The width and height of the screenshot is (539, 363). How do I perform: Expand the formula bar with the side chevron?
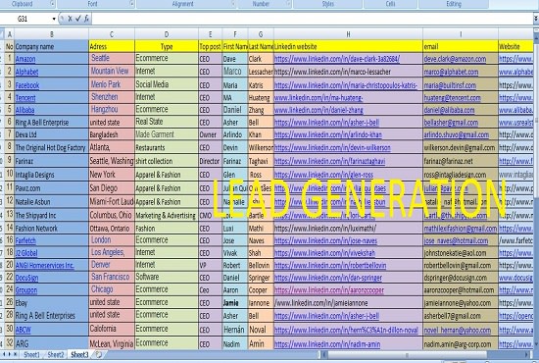point(535,19)
